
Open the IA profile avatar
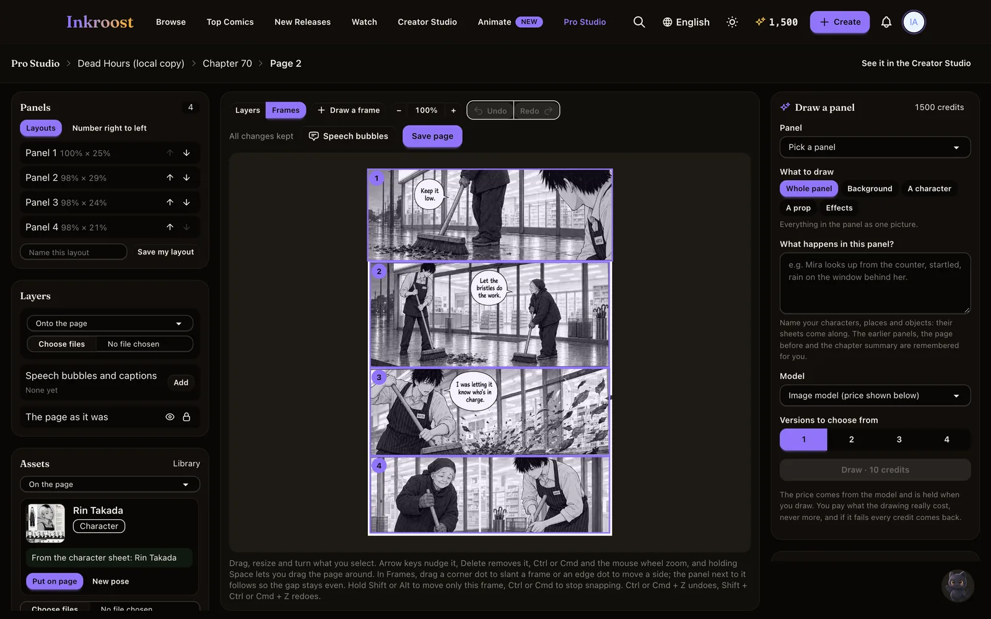914,22
